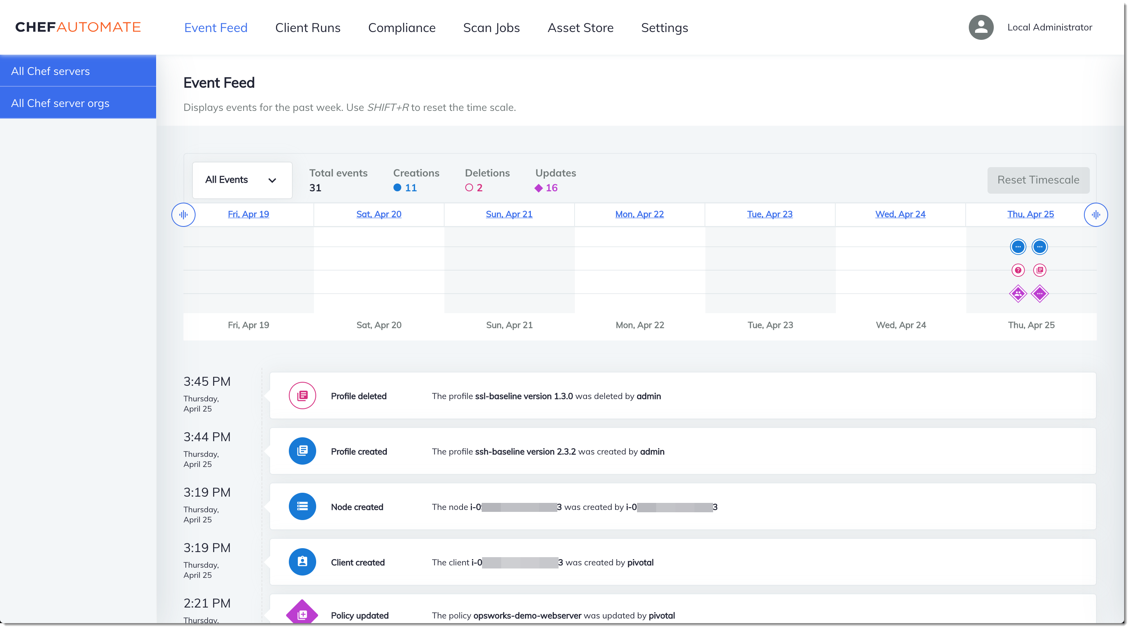Navigate to the Asset Store tab

(x=580, y=28)
